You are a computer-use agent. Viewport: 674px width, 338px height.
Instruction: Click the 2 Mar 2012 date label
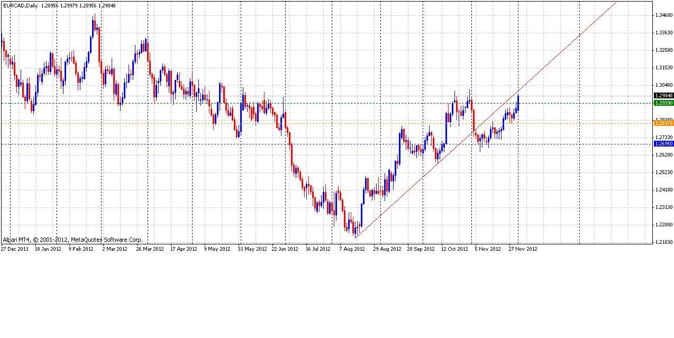coord(114,249)
